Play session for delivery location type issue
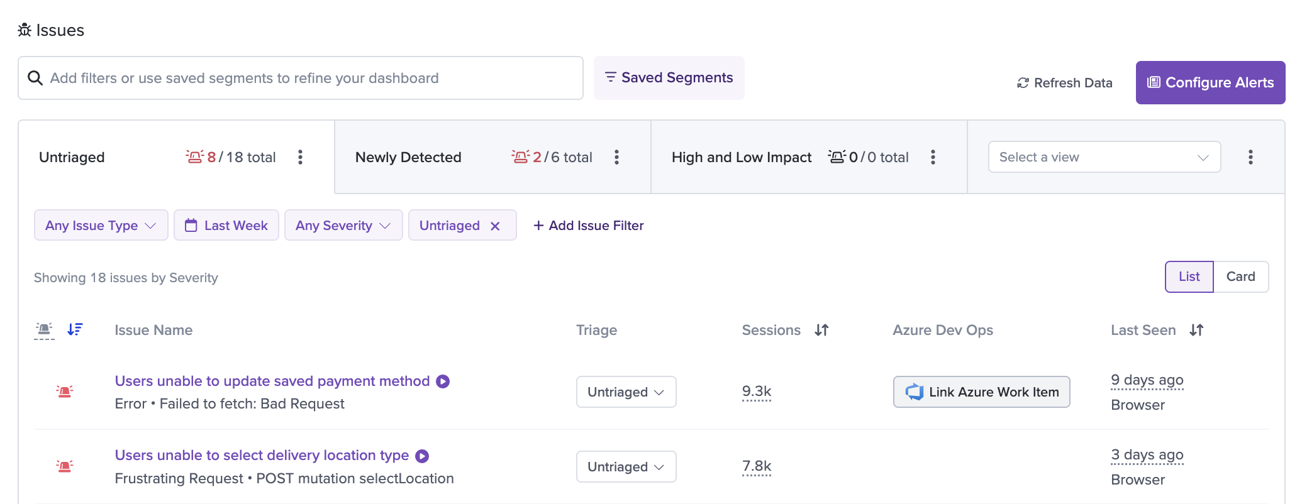Screen dimensions: 1302x504 click(x=422, y=456)
